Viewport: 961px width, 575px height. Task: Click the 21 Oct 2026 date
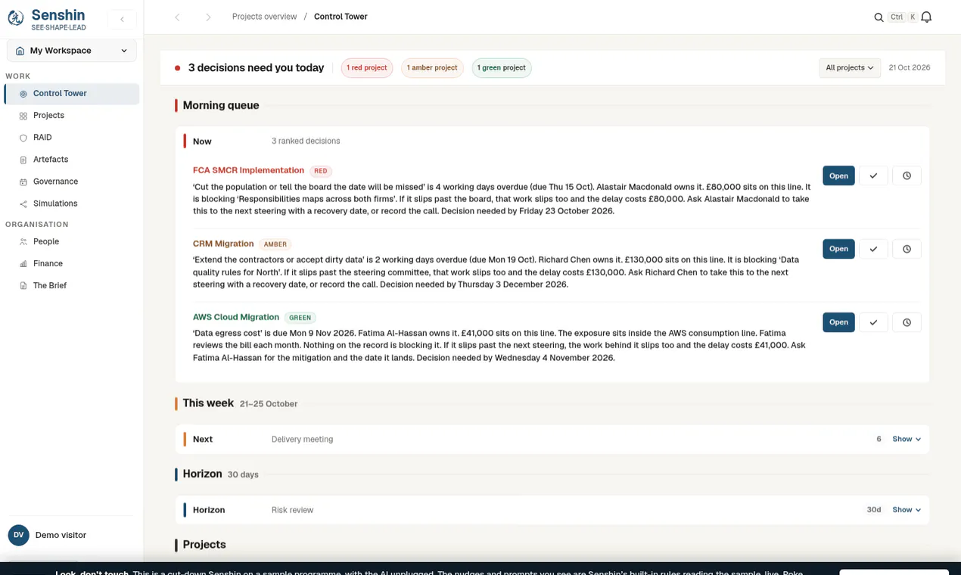[x=910, y=68]
